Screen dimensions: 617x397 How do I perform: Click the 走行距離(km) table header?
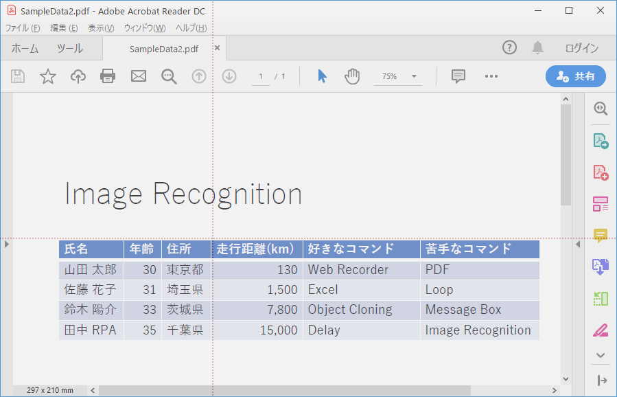point(255,249)
